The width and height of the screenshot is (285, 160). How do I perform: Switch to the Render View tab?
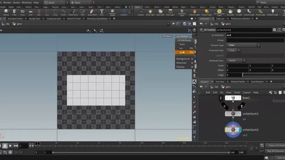(34, 19)
